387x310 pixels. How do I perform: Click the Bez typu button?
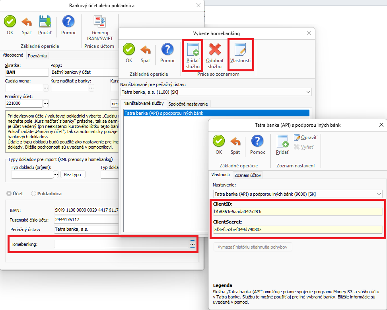[x=73, y=175]
